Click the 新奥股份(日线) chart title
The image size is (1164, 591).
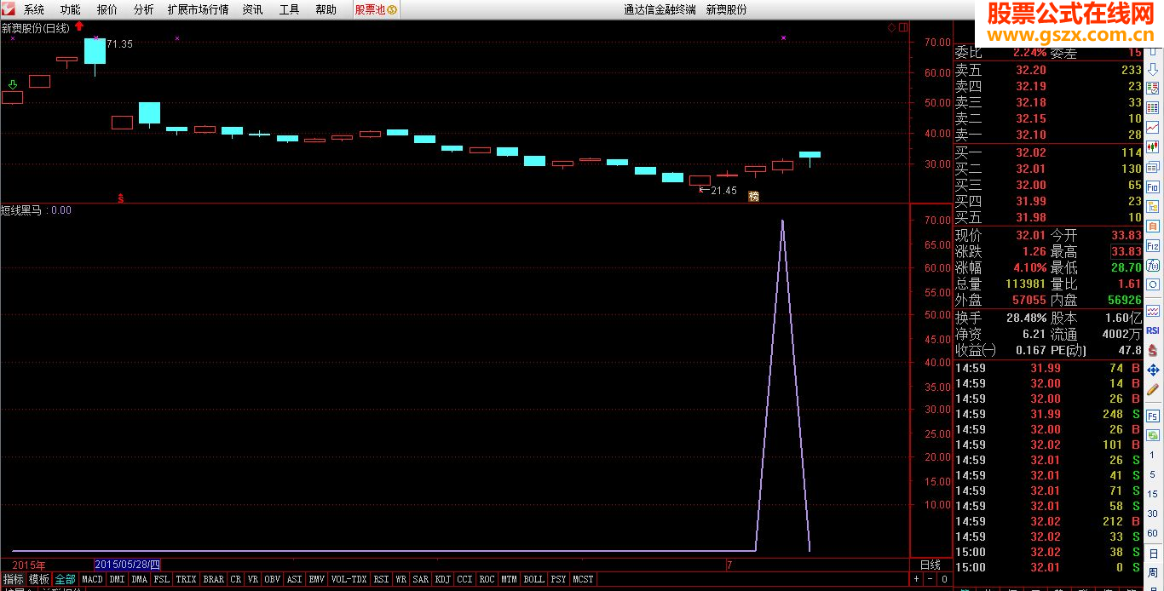tap(36, 28)
